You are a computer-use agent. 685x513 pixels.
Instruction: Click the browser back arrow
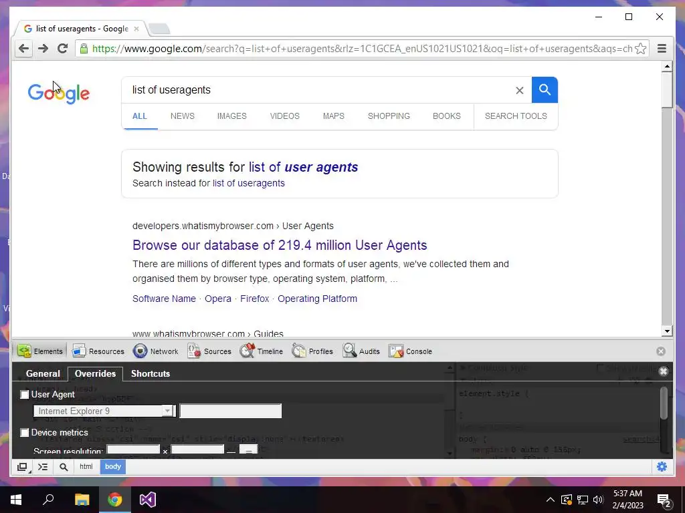(23, 48)
